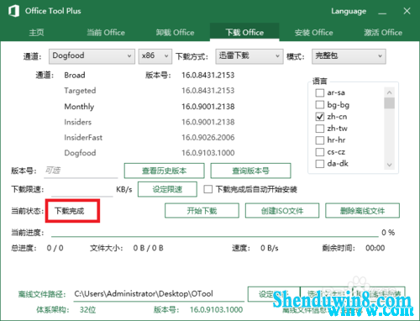Click the 查看历史版本 button
The width and height of the screenshot is (420, 321).
(164, 171)
